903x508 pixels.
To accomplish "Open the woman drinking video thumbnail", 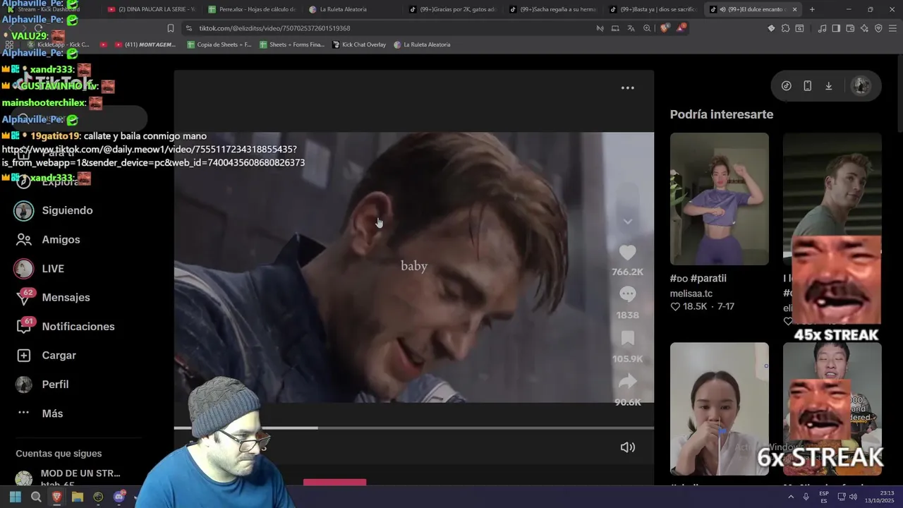I will point(719,409).
